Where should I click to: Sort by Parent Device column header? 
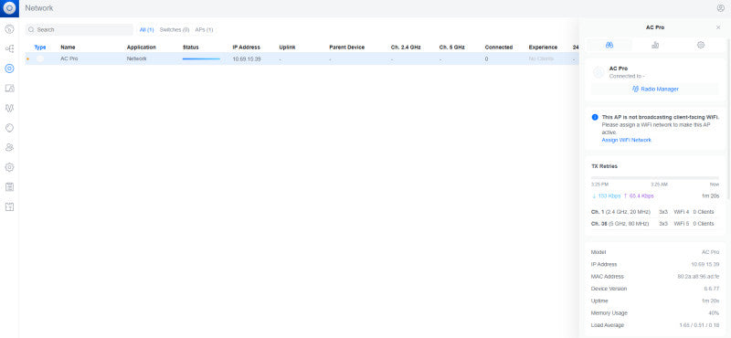[x=347, y=48]
